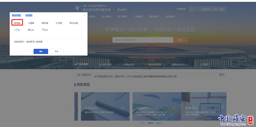
Task: Click the 取消 button
Action: pyautogui.click(x=56, y=51)
